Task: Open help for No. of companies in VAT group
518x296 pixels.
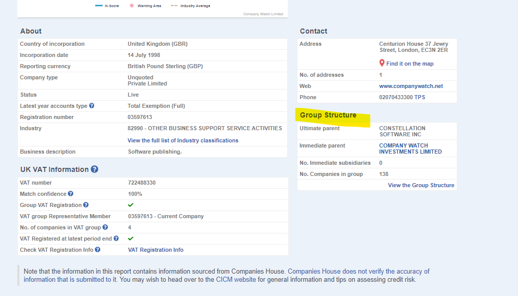Action: tap(105, 227)
